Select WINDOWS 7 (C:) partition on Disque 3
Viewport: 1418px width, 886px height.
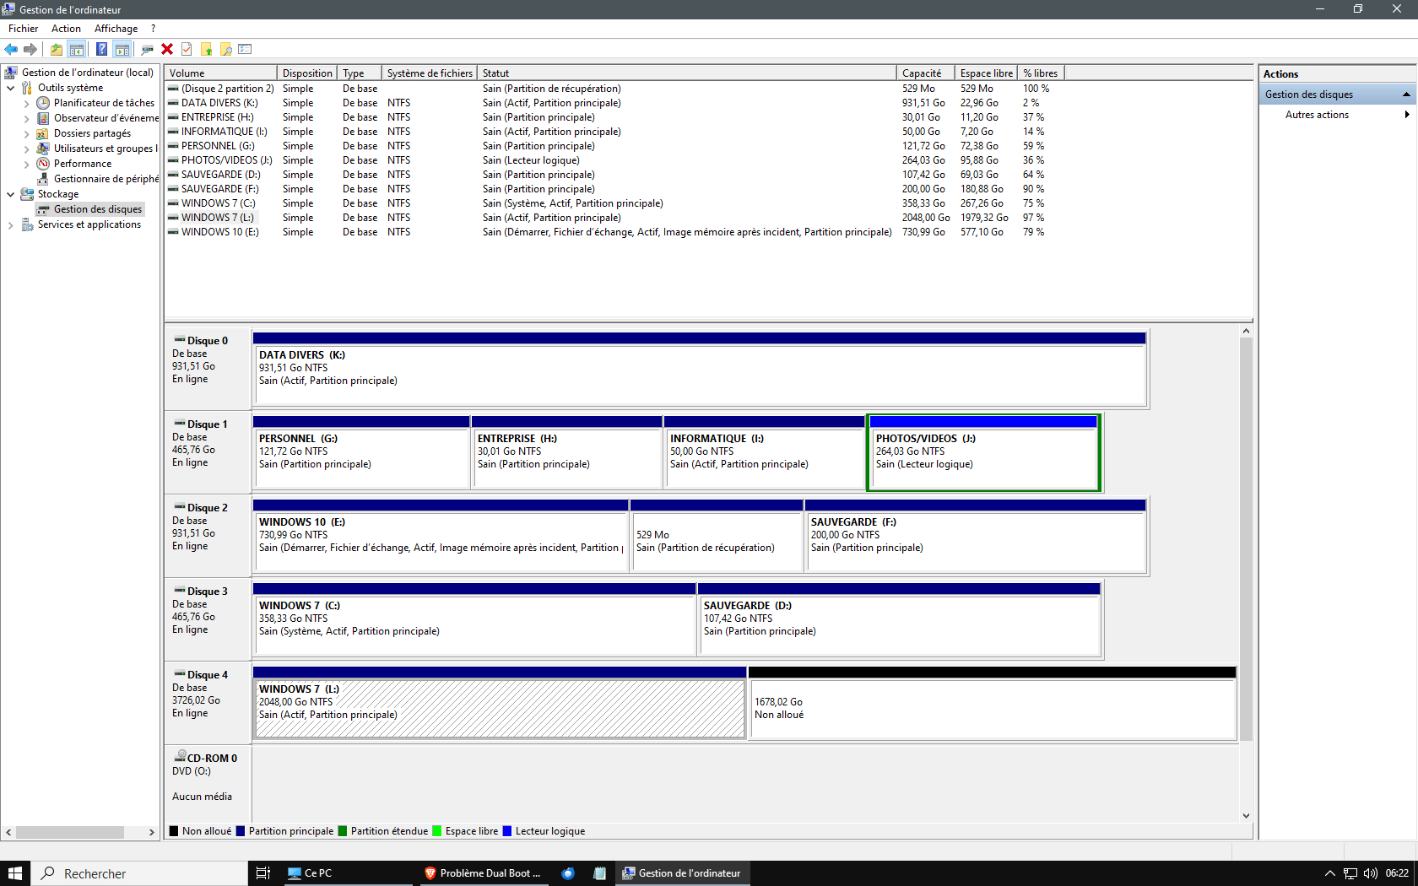474,619
